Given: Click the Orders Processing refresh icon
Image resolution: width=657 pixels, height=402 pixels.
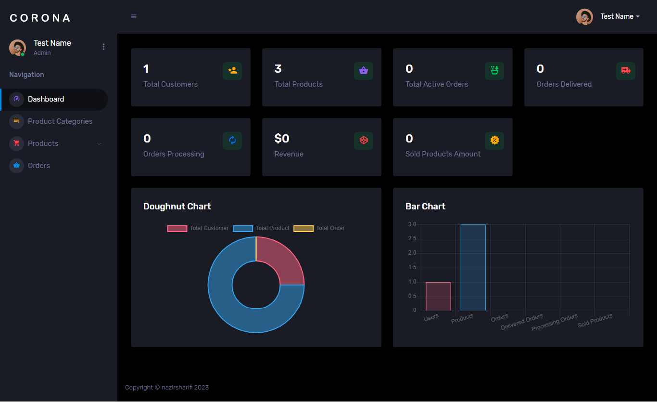Looking at the screenshot, I should (232, 141).
